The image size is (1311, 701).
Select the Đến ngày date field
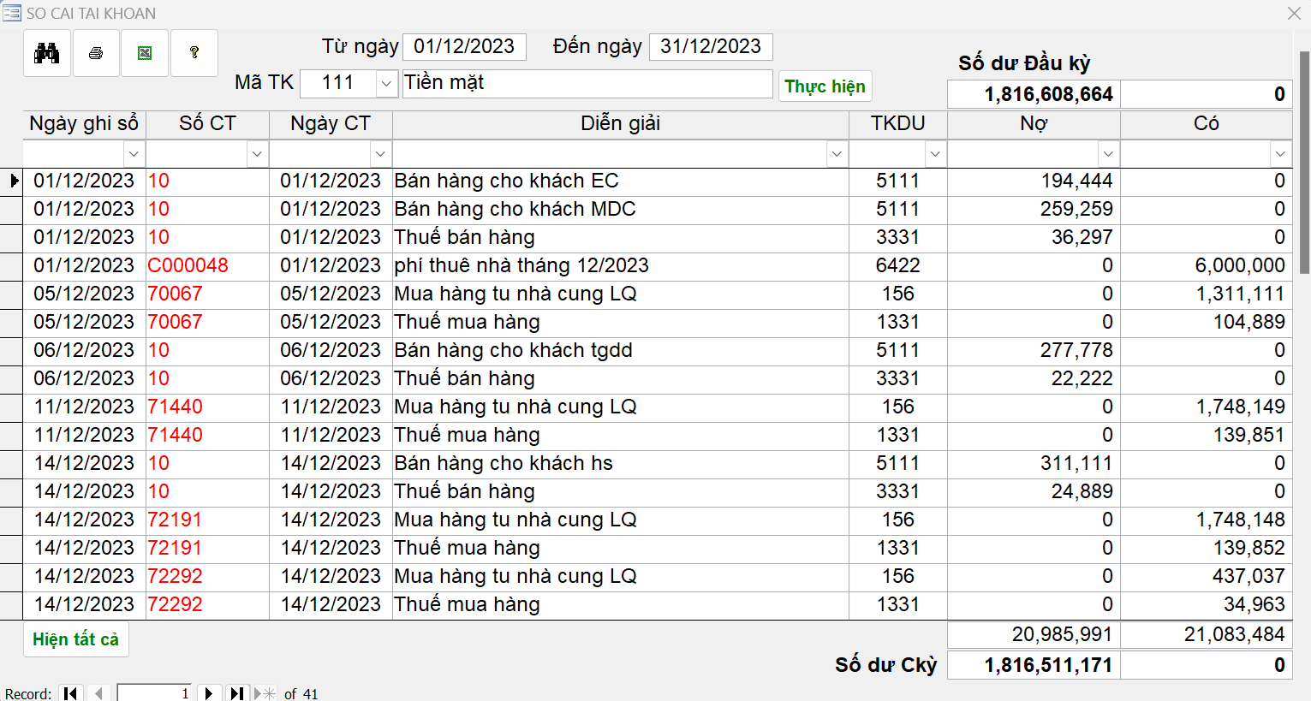(711, 47)
